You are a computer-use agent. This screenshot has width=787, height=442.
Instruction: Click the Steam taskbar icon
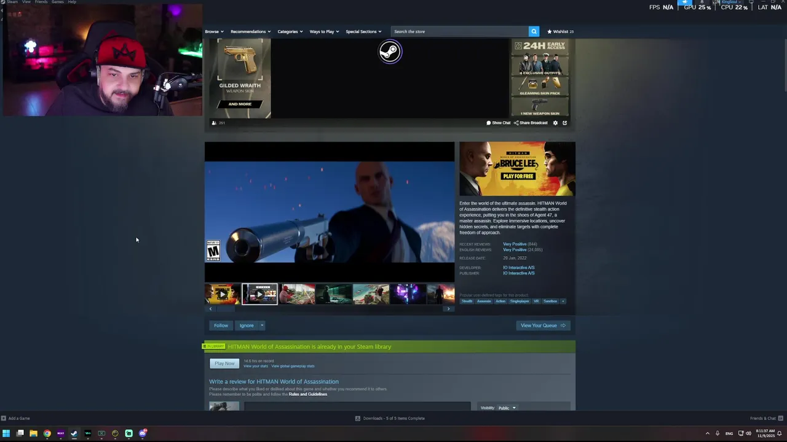[x=74, y=433]
